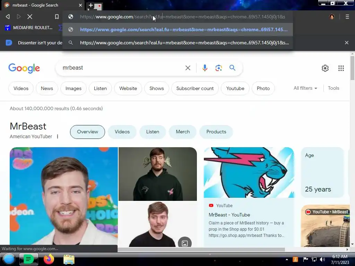Open the three-dot menu beside American YouTuber
Image resolution: width=355 pixels, height=266 pixels.
(58, 136)
